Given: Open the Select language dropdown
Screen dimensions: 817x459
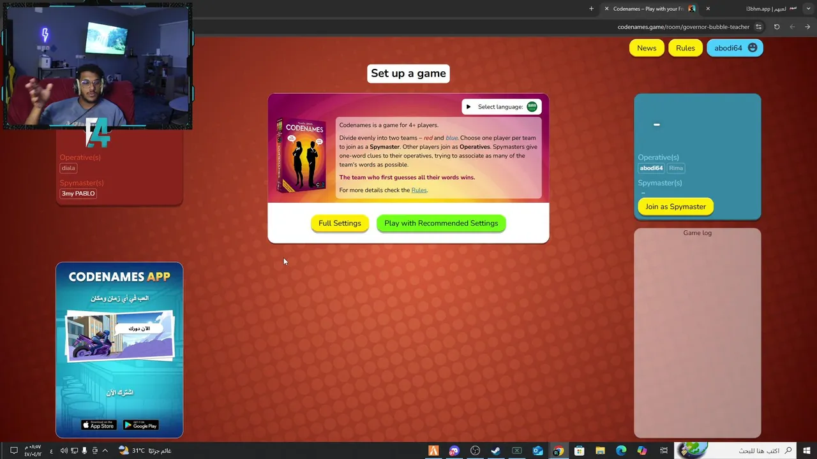Looking at the screenshot, I should click(502, 106).
